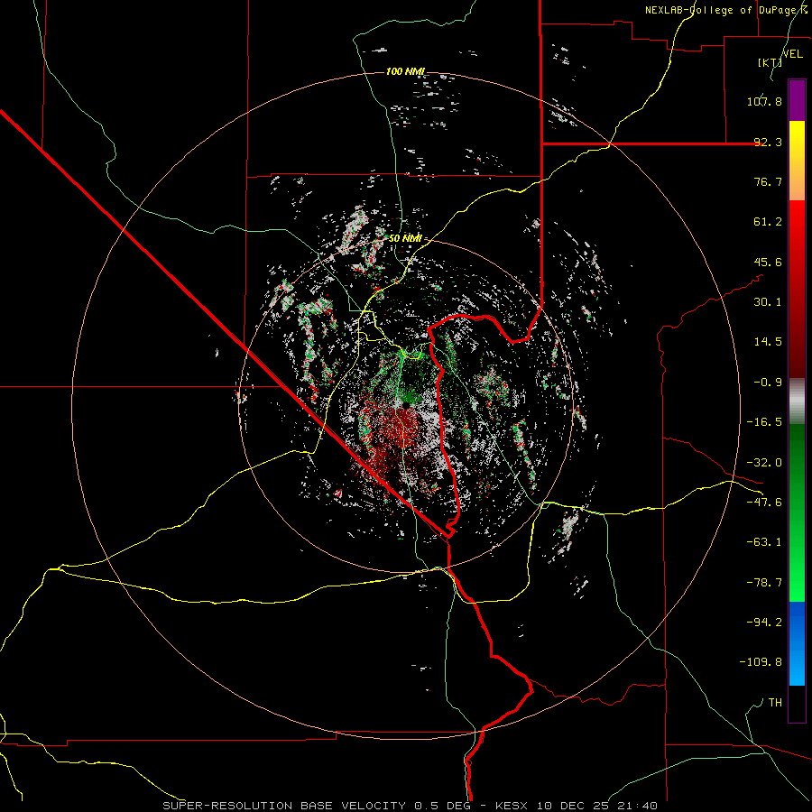Click the 45.6 velocity scale value
The image size is (812, 812).
tap(768, 262)
